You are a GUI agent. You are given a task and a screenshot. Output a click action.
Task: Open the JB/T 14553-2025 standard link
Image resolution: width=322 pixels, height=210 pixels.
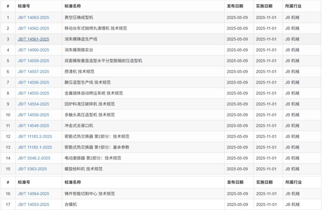click(33, 204)
